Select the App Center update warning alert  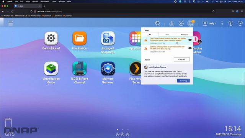[167, 41]
